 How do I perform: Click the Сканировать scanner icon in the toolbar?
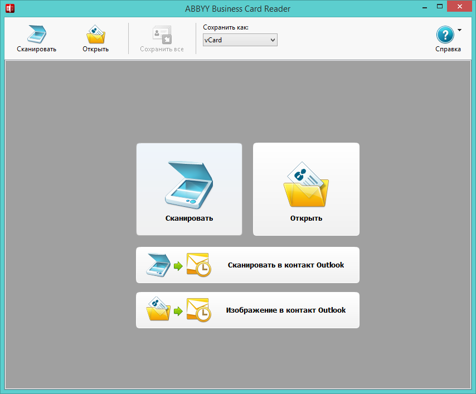tap(37, 34)
